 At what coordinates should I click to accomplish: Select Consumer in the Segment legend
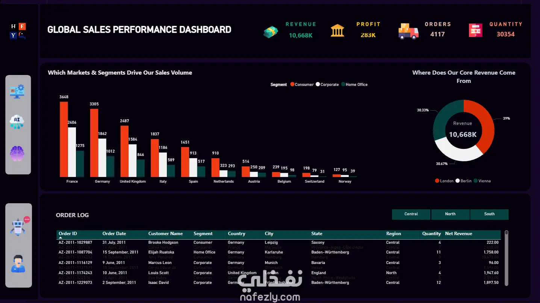click(x=302, y=85)
